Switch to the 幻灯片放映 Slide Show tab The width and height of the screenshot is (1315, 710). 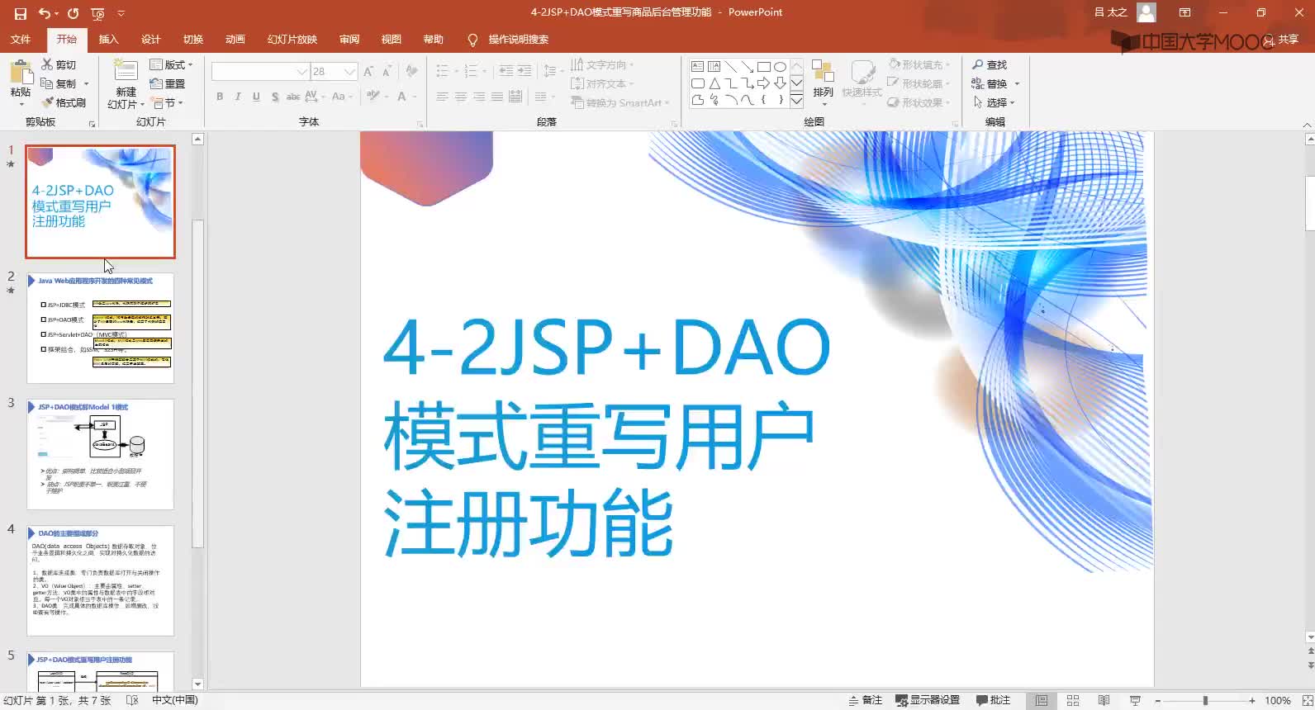click(292, 40)
